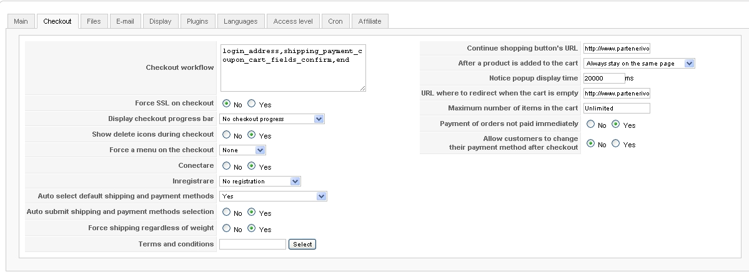Click Maximum number of items field
This screenshot has height=272, width=749.
617,109
